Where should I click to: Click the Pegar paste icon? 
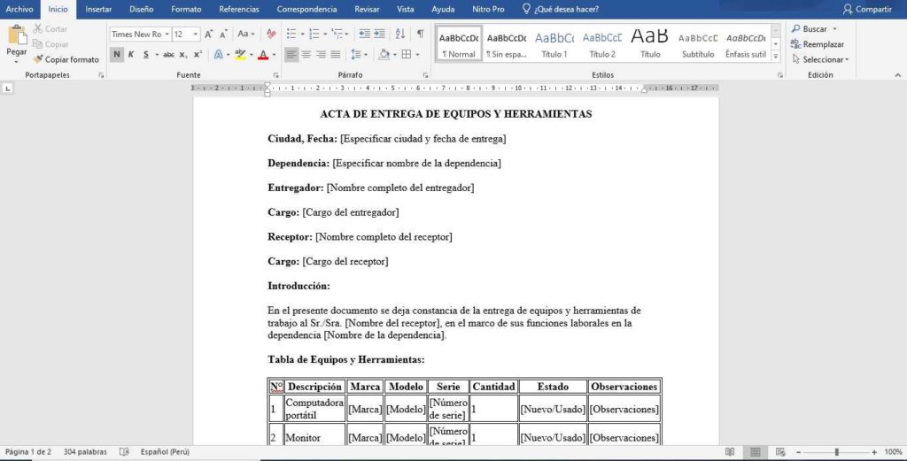[x=17, y=35]
